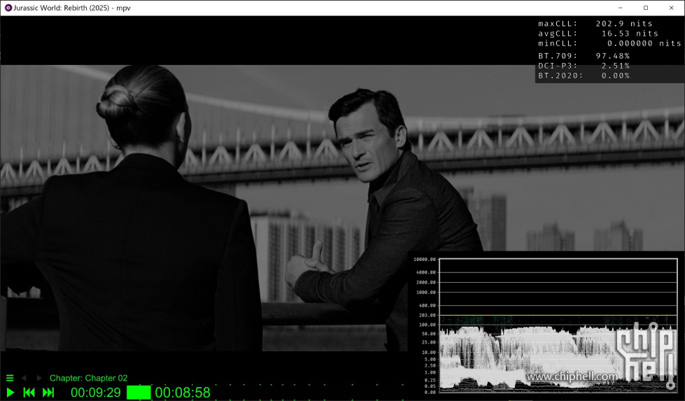Skip forward to the next chapter
This screenshot has height=401, width=685.
[x=48, y=393]
